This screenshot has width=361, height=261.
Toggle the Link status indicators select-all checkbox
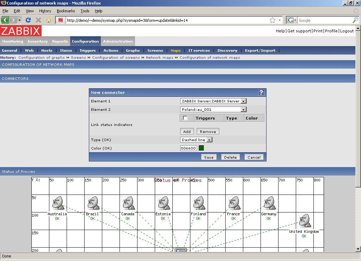[x=185, y=118]
